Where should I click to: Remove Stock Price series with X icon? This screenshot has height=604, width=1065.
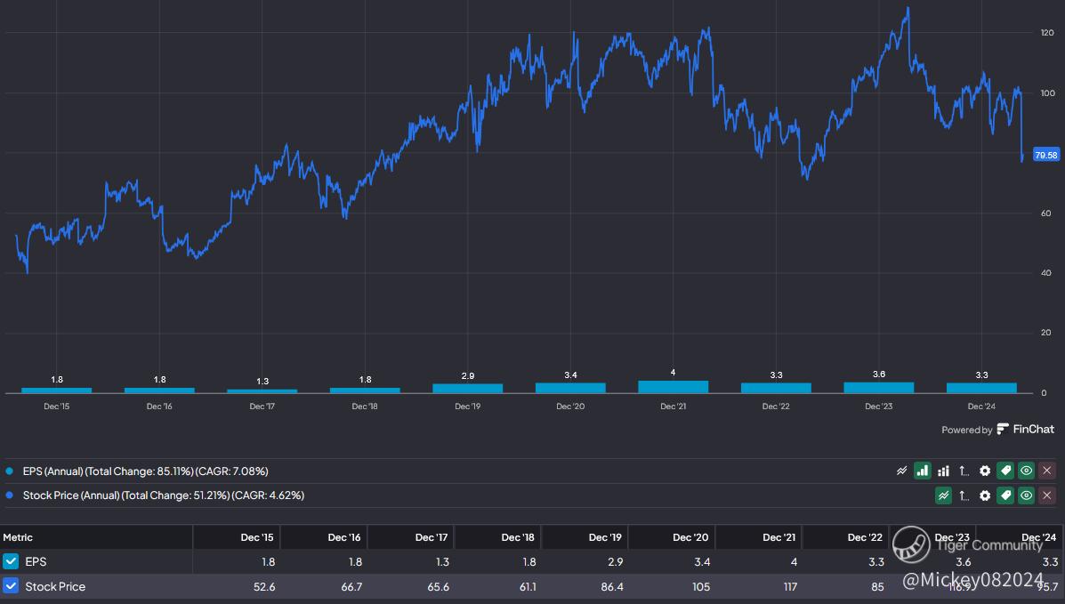point(1047,495)
